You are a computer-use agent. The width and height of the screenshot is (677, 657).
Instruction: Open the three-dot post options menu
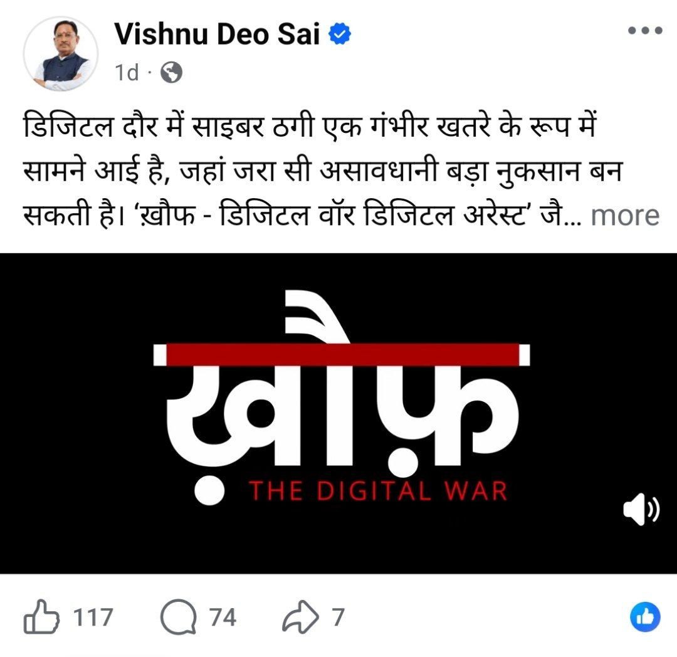tap(644, 30)
